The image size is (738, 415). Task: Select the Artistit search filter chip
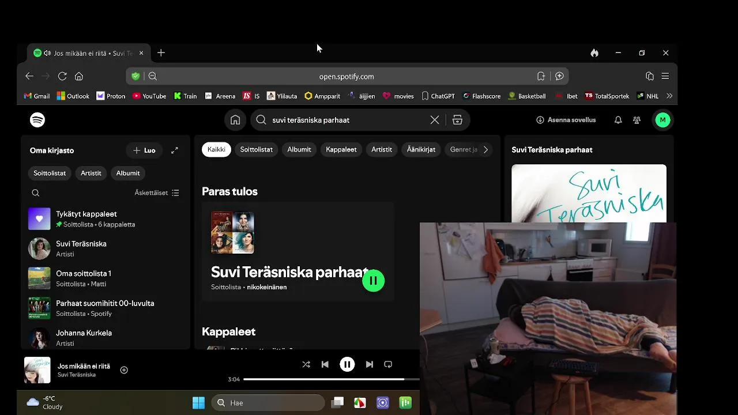[382, 149]
